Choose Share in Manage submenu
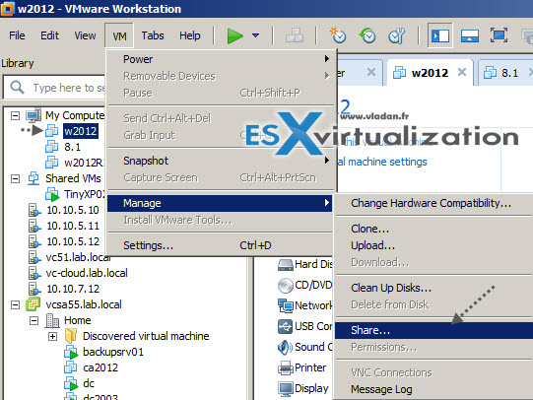533x400 pixels. [433, 330]
